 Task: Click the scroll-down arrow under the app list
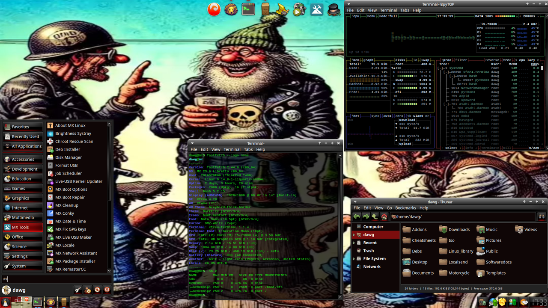(x=109, y=270)
